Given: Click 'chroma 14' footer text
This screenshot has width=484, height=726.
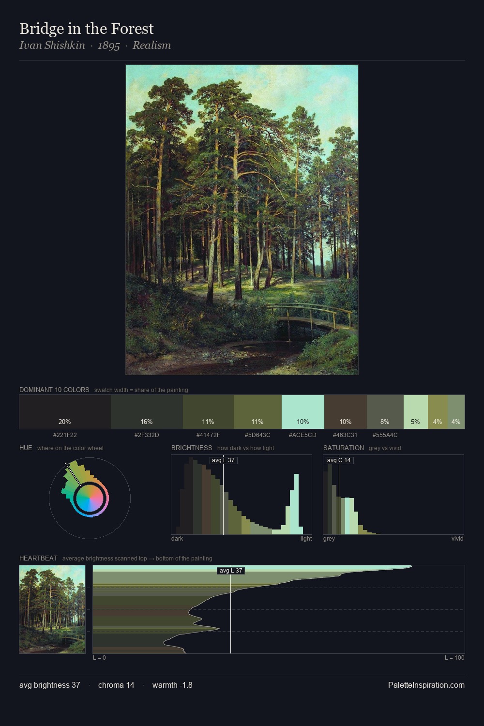Looking at the screenshot, I should (116, 685).
